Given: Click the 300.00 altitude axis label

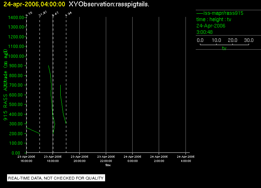Looking at the screenshot, I should [x=16, y=124].
